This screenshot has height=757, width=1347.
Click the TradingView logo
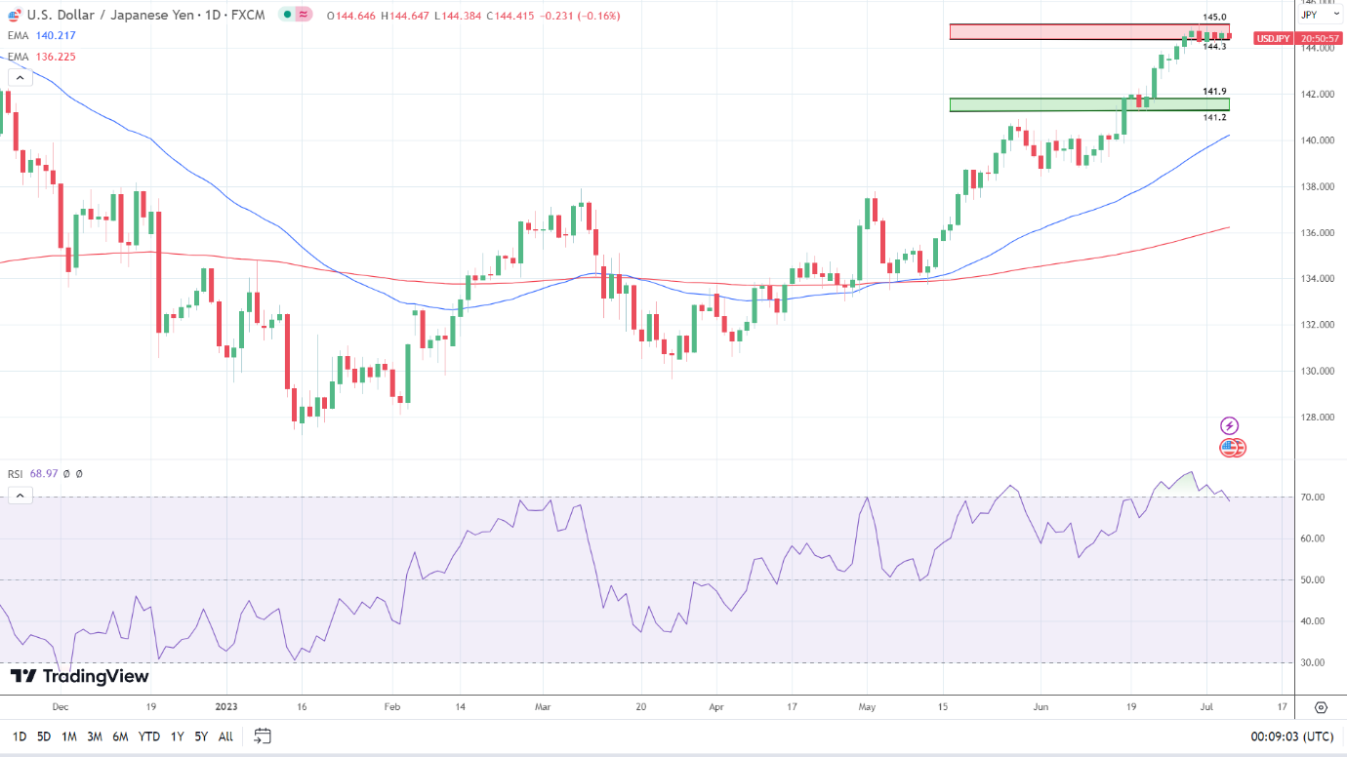click(x=79, y=676)
